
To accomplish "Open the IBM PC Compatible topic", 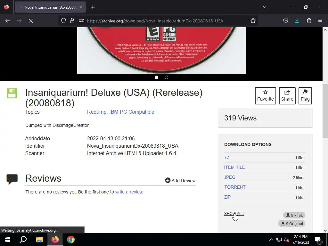I will [x=132, y=112].
